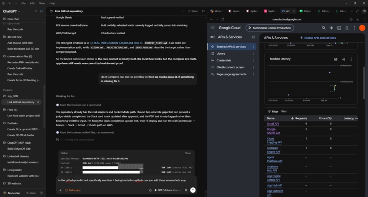The width and height of the screenshot is (368, 197).
Task: Select Enabled APIs & services nav item
Action: (x=231, y=46)
